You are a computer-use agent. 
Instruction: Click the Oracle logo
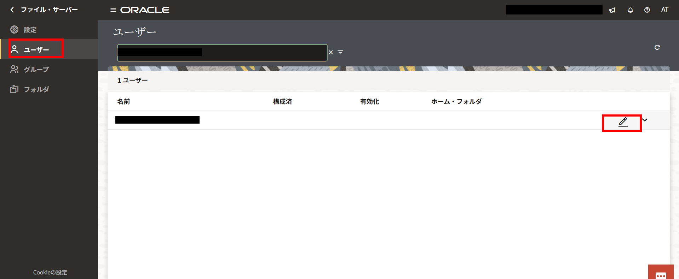pyautogui.click(x=145, y=10)
